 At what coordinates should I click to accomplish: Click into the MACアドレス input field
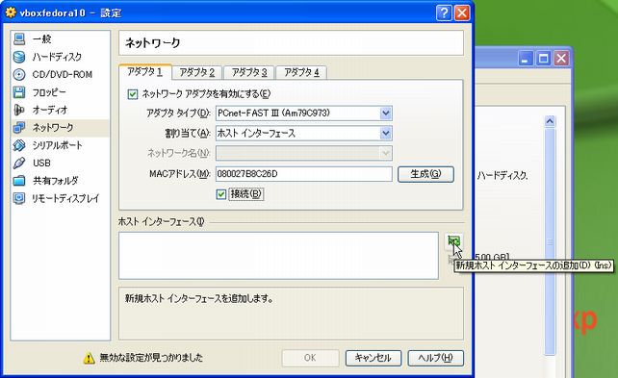coord(304,174)
